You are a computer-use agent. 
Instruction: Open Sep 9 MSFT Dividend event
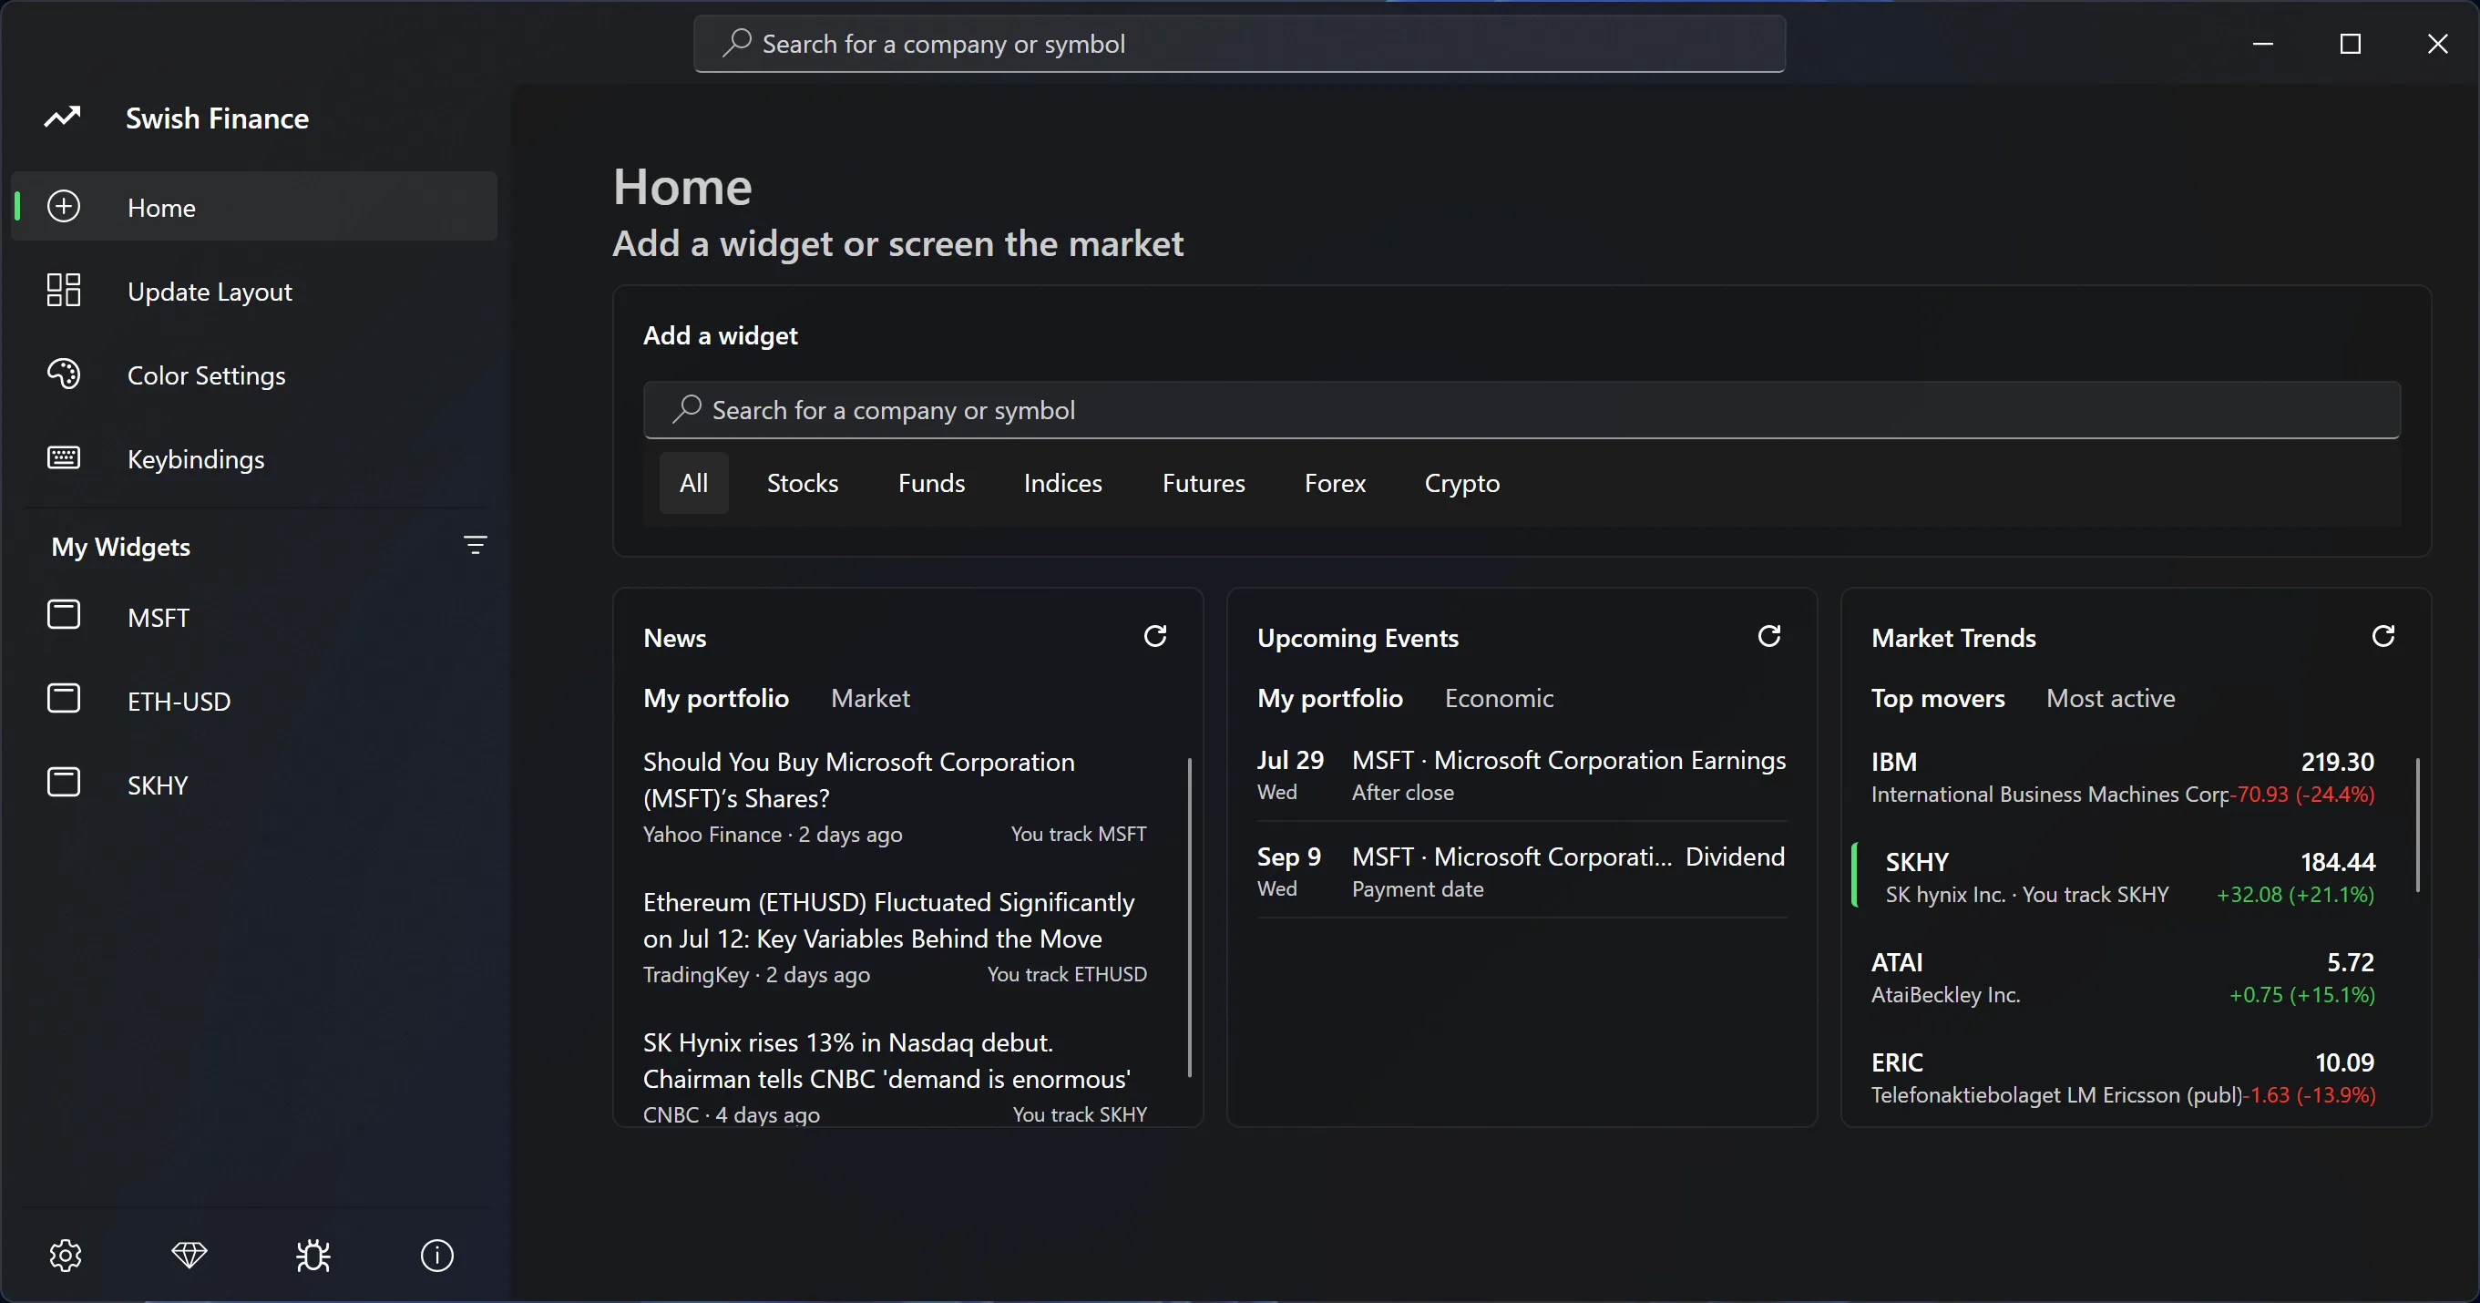[x=1522, y=870]
